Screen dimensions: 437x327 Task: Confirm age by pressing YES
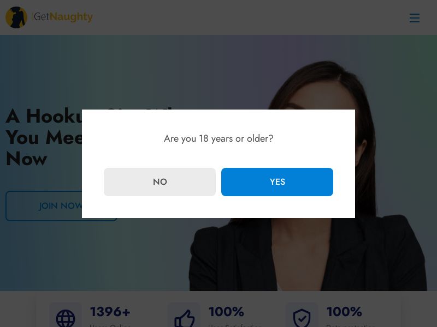(x=277, y=182)
